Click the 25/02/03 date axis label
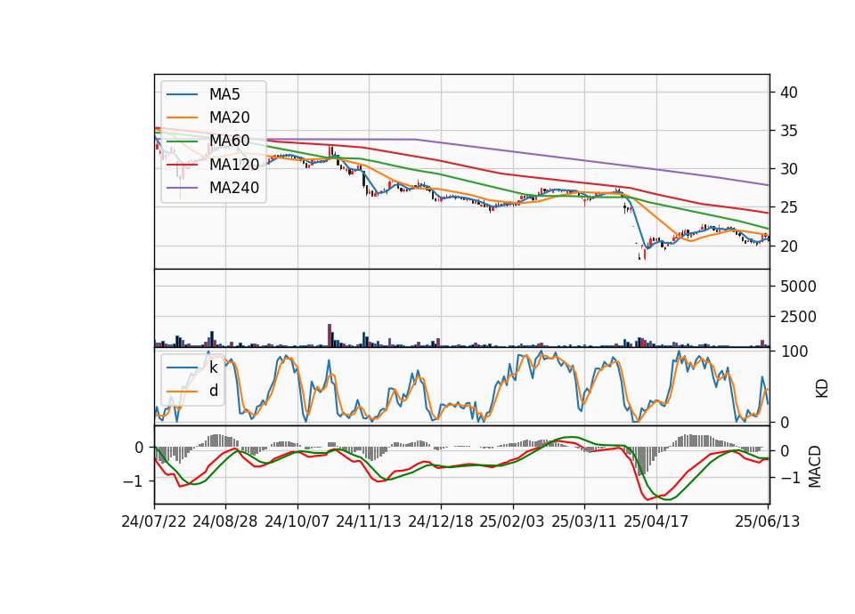 512,521
